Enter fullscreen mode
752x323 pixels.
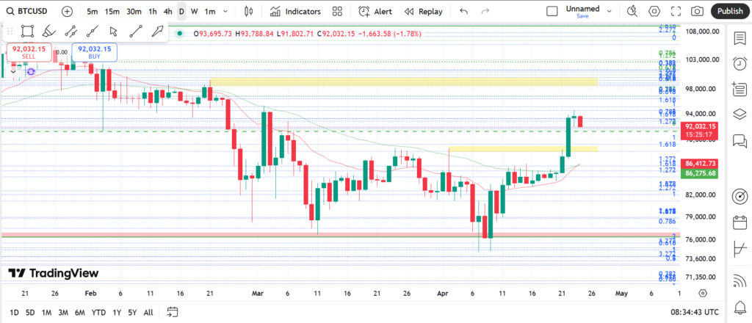[x=676, y=11]
